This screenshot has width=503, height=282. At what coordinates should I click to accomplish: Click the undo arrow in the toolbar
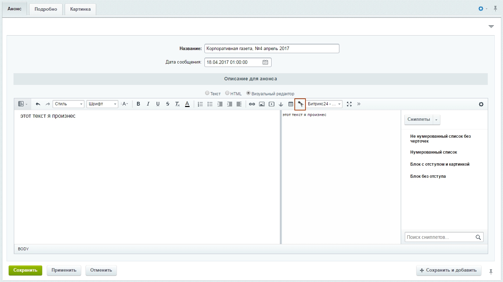click(x=38, y=104)
